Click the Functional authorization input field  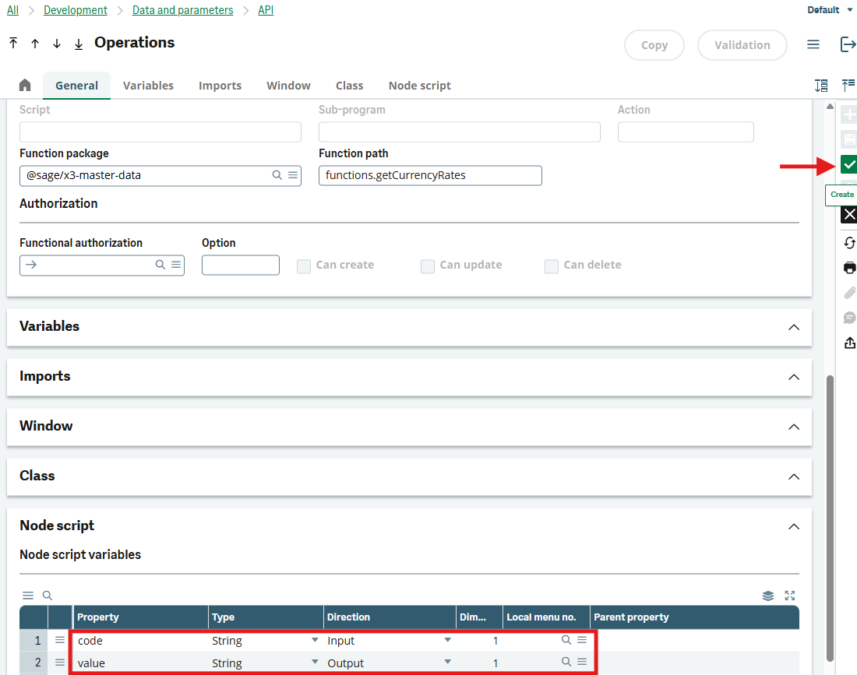pyautogui.click(x=101, y=265)
